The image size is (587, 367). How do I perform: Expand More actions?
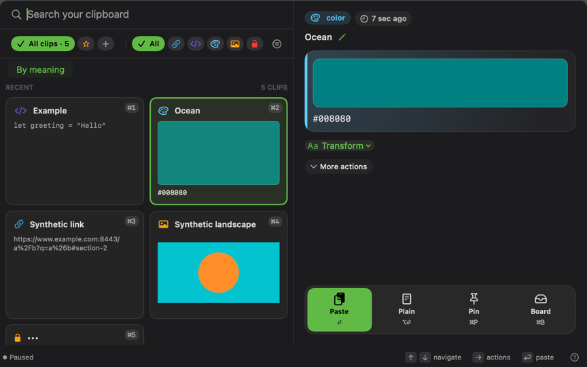[x=339, y=167]
